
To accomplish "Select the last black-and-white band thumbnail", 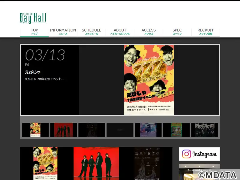I will [x=205, y=130].
